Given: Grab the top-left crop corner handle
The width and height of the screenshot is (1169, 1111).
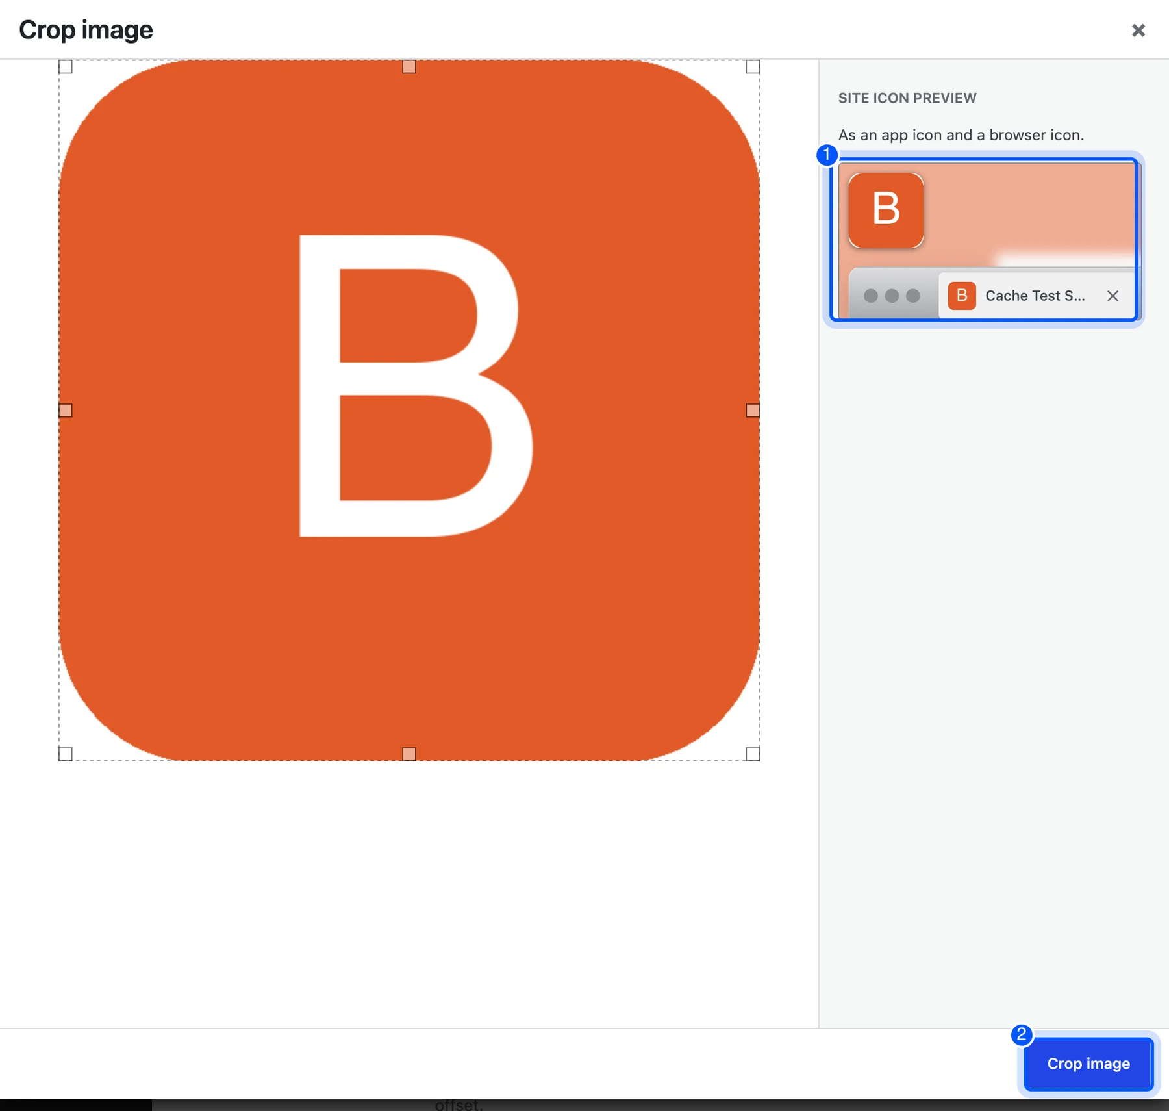Looking at the screenshot, I should (x=66, y=67).
